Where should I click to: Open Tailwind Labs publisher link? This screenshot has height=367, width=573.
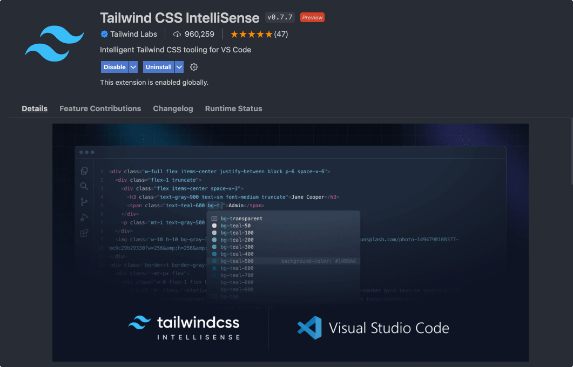point(134,35)
